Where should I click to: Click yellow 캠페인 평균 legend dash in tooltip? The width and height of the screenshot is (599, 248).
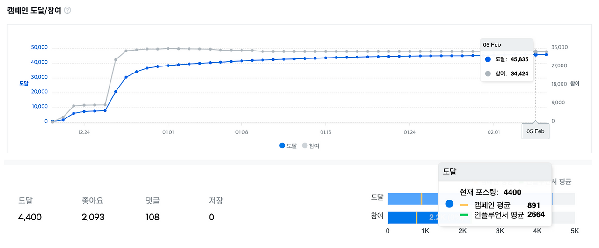464,205
